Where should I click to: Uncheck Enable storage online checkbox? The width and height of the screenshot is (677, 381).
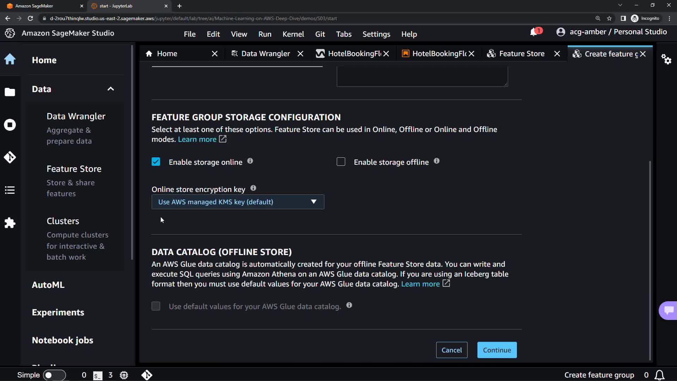156,162
